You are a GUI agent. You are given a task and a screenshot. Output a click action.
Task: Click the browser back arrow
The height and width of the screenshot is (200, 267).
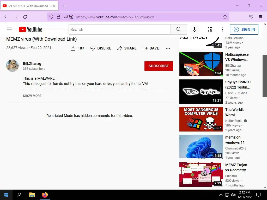point(6,17)
